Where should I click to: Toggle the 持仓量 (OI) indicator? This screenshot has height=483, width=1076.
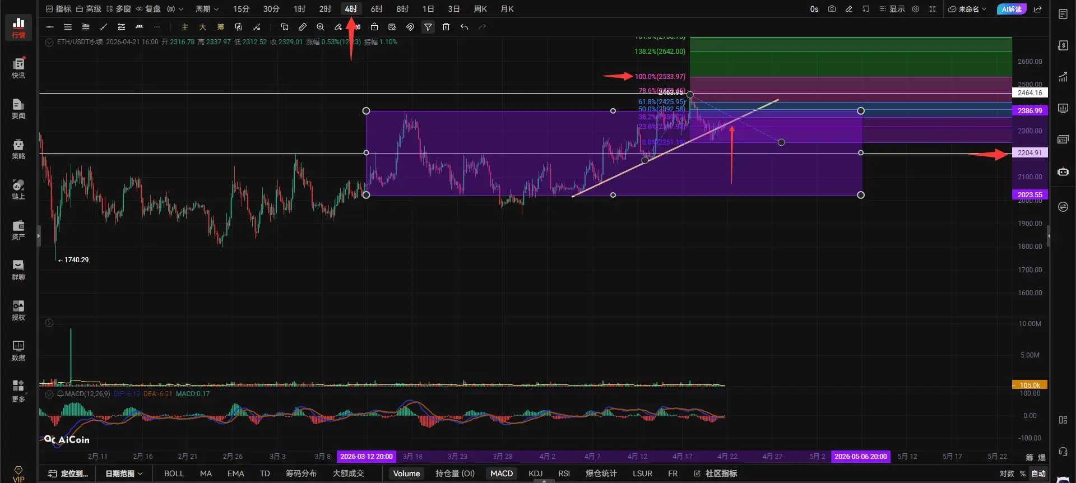[455, 473]
